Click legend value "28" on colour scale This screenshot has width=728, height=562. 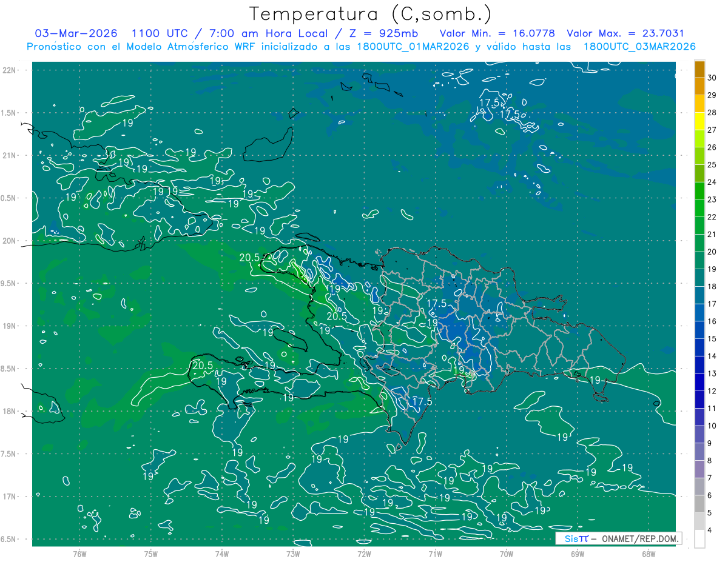(x=712, y=112)
